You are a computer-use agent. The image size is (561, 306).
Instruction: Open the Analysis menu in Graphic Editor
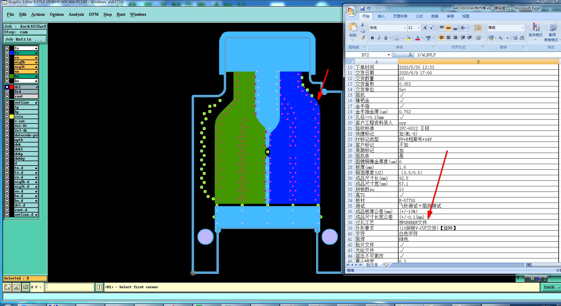click(76, 14)
